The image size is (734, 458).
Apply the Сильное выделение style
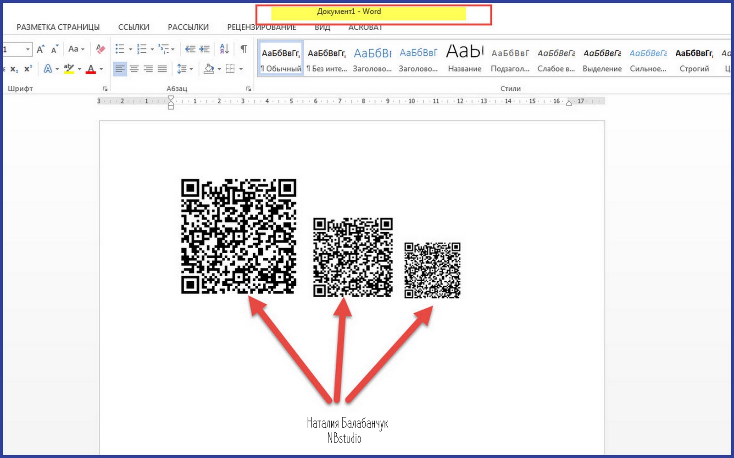pos(648,58)
